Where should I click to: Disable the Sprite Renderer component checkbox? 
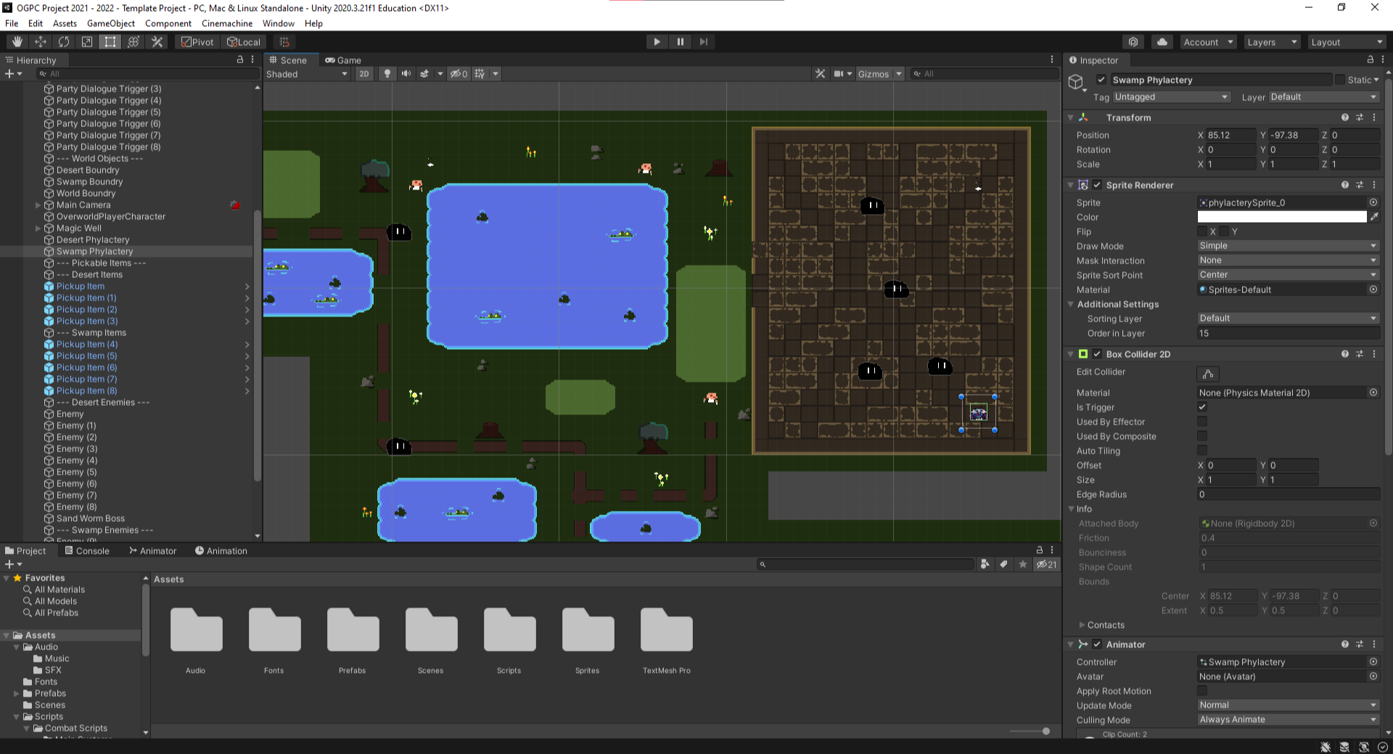(x=1097, y=185)
